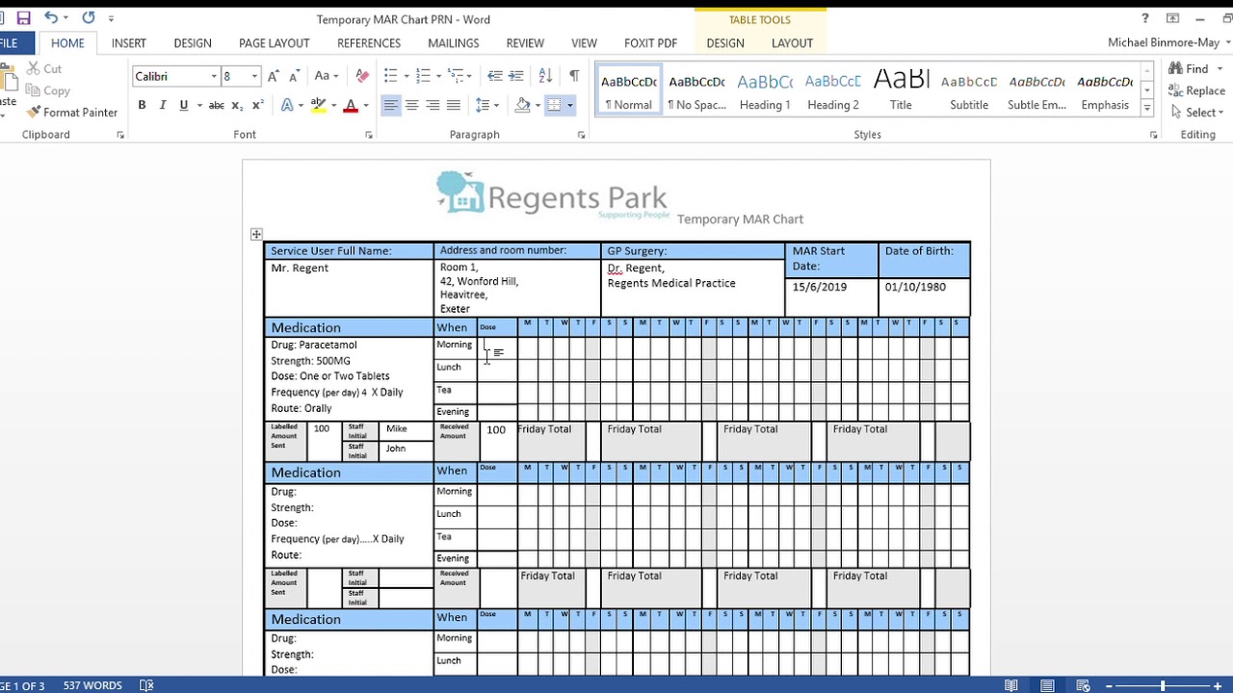Open the Paragraph dialog launcher
This screenshot has width=1233, height=693.
pyautogui.click(x=582, y=136)
